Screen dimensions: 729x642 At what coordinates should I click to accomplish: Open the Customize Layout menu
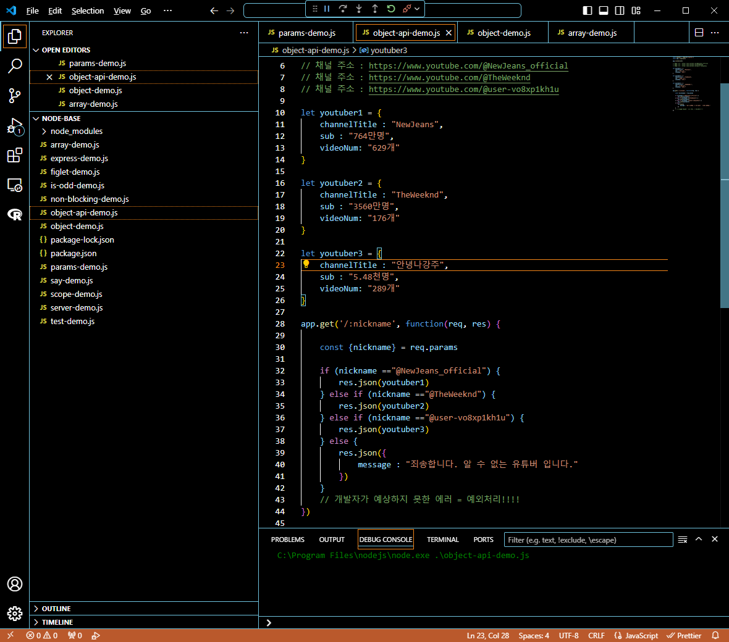tap(636, 10)
